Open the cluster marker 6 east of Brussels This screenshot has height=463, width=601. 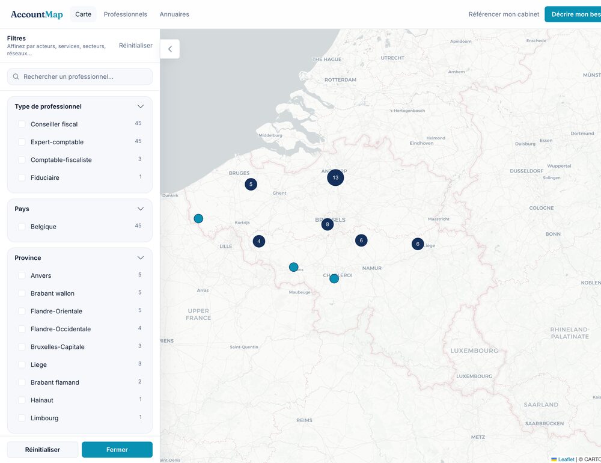361,241
